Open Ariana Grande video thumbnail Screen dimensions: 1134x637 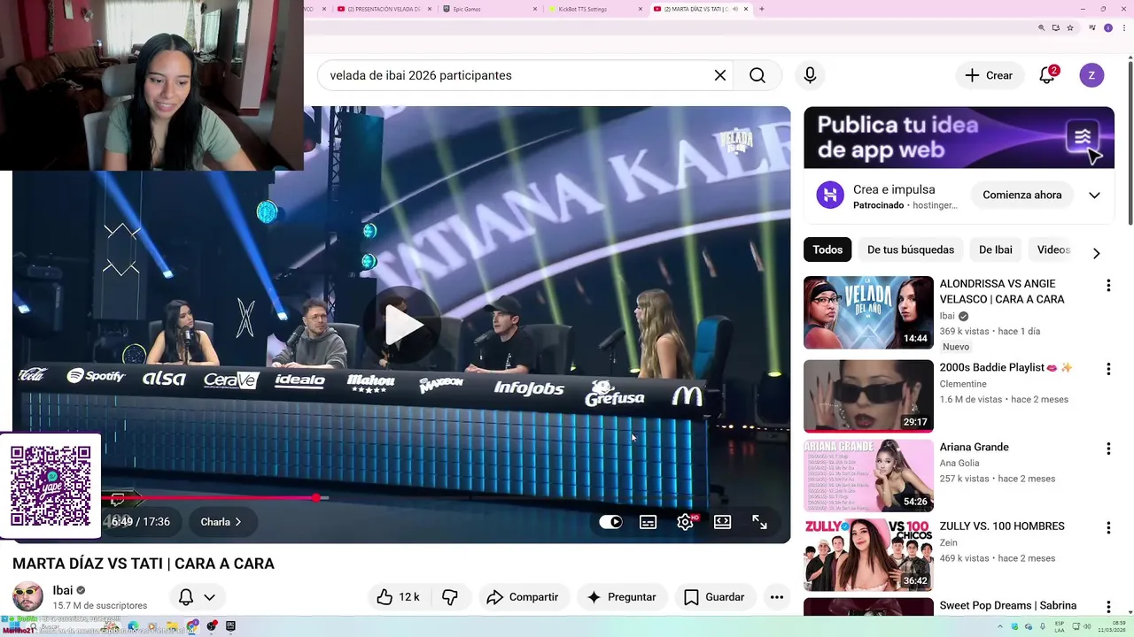pos(868,476)
